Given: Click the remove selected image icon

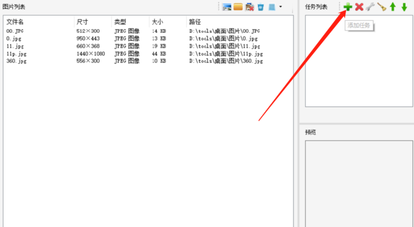Looking at the screenshot, I should (249, 7).
